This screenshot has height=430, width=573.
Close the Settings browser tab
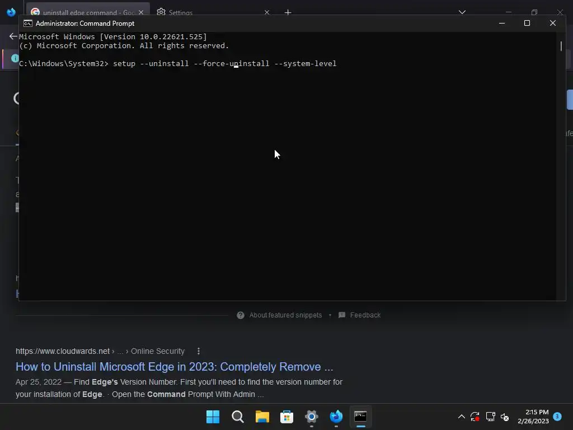[x=267, y=12]
